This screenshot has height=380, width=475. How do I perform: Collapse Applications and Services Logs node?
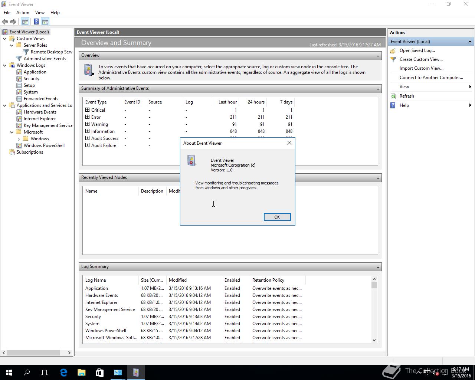[x=5, y=105]
